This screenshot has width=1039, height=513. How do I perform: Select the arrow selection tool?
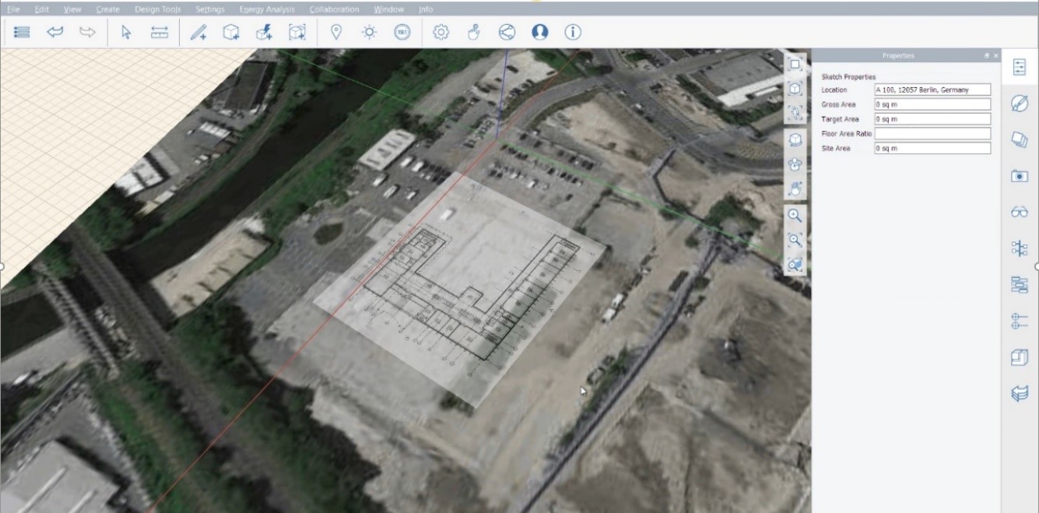[x=125, y=32]
